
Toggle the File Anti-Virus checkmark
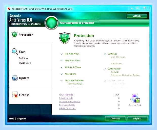click(62, 54)
